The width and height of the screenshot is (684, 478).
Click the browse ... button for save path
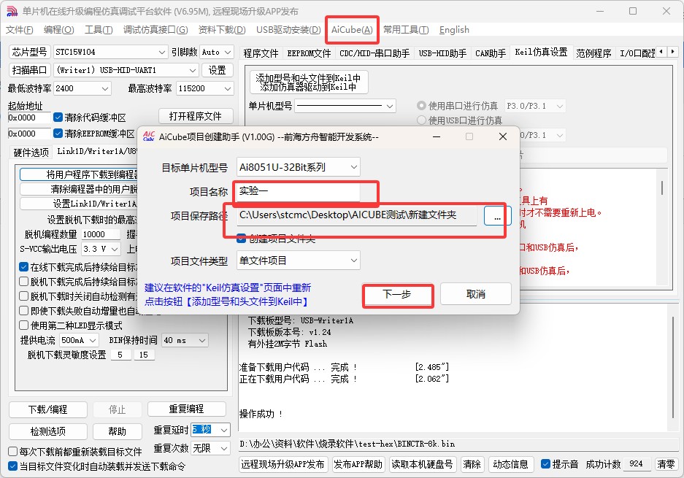coord(496,215)
